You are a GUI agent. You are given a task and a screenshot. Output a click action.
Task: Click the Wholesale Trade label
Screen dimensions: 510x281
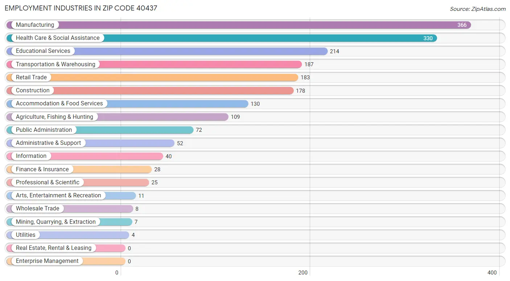click(x=37, y=209)
